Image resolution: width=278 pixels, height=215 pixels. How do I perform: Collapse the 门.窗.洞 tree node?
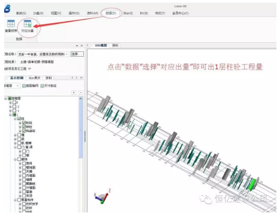point(15,147)
